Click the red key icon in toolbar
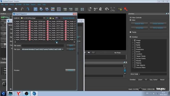The image size is (170, 96). [126, 9]
